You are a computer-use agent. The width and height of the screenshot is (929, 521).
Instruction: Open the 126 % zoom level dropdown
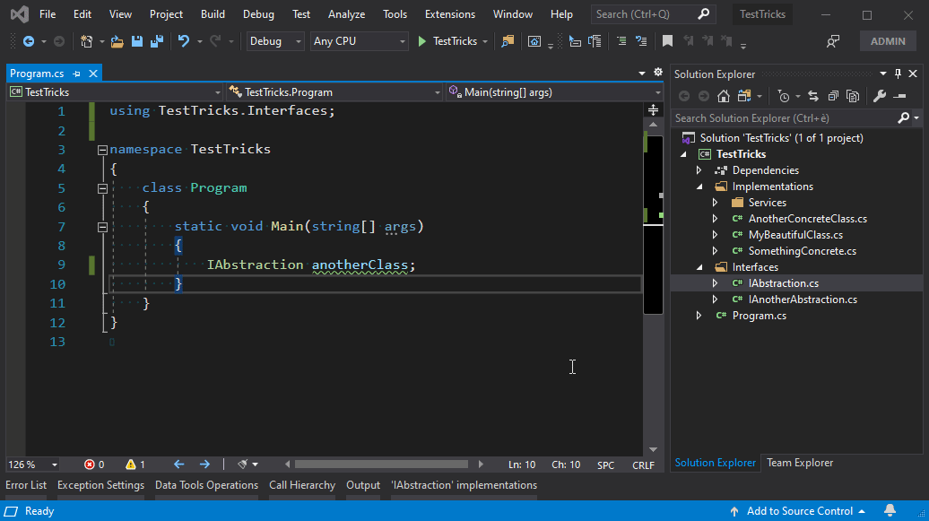(x=32, y=465)
